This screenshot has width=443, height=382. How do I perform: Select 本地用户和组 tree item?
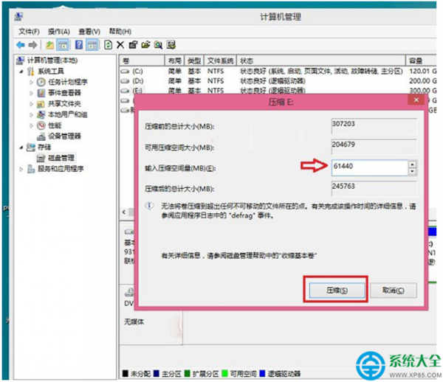click(67, 114)
